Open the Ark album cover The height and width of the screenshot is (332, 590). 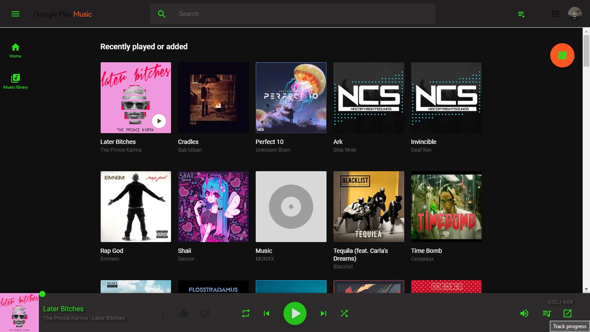[369, 98]
